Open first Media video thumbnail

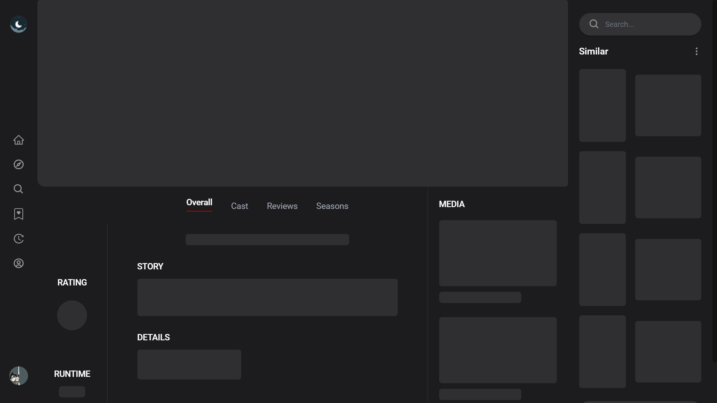498,253
